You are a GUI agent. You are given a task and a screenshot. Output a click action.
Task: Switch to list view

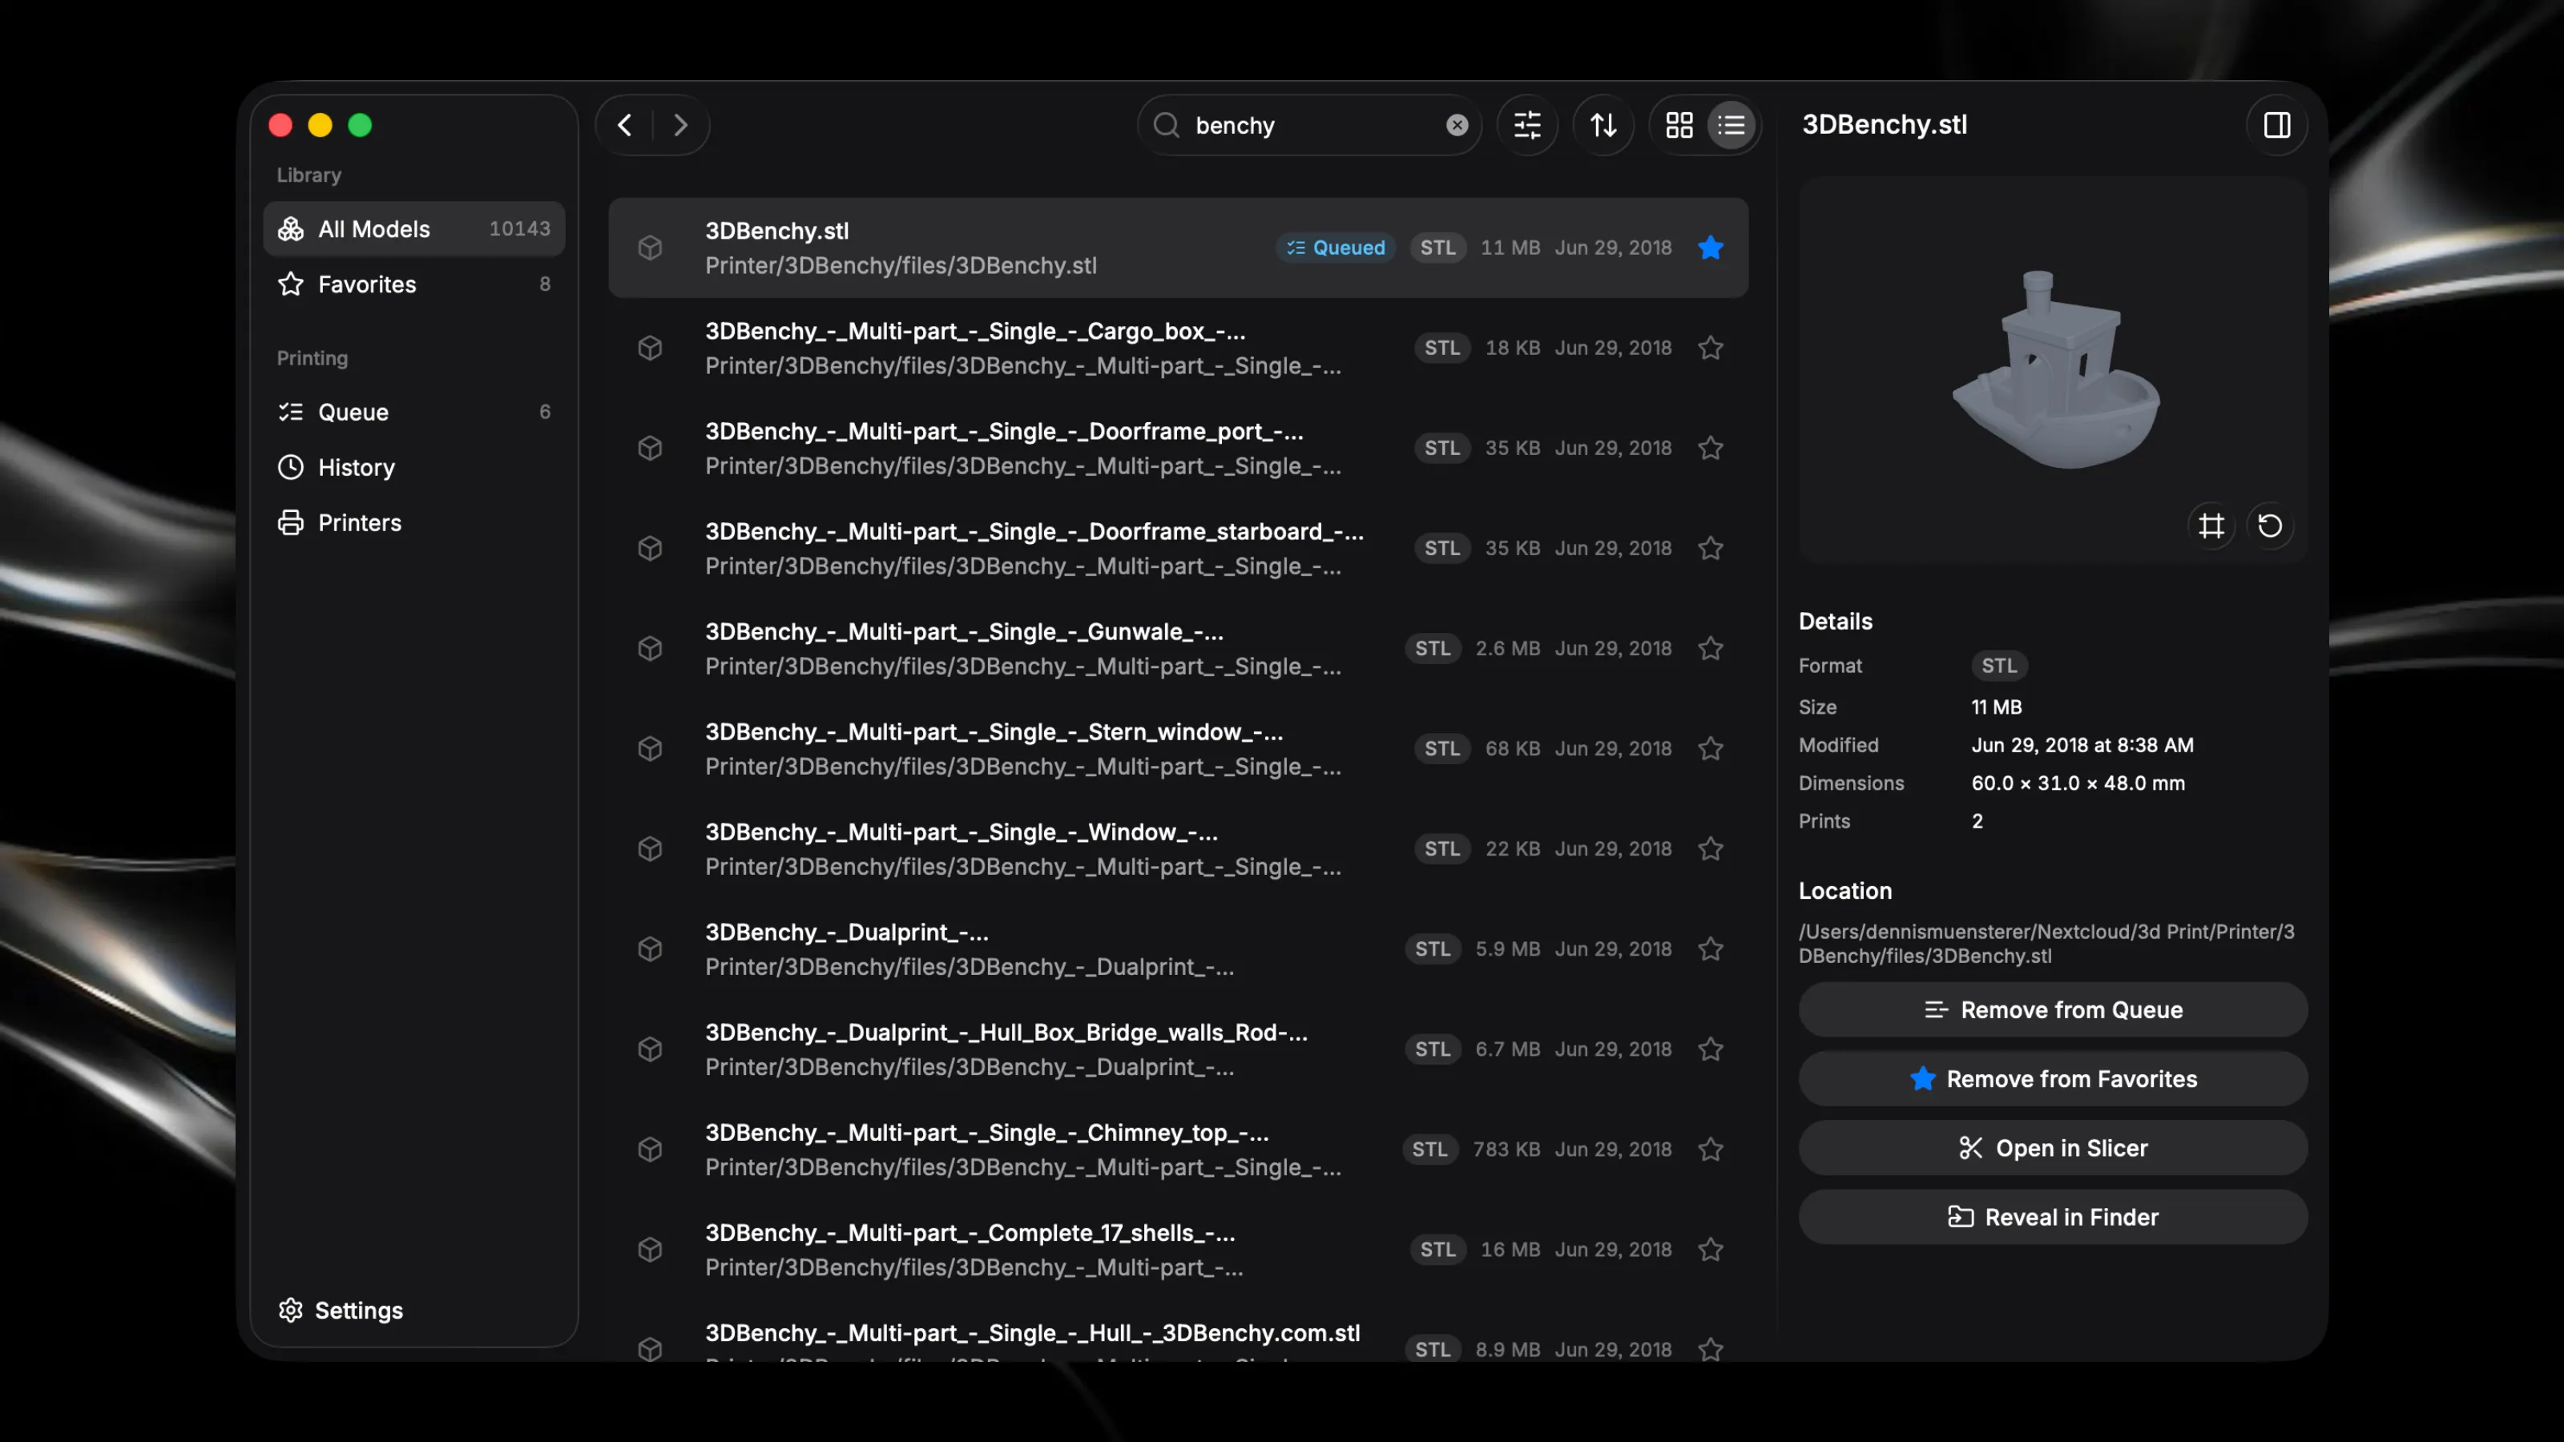click(x=1732, y=126)
